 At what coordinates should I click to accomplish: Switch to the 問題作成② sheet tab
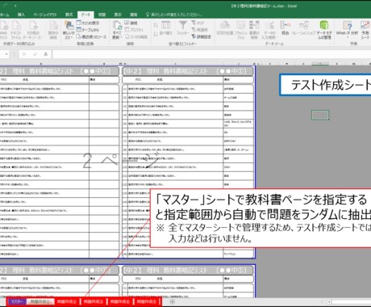[67, 301]
